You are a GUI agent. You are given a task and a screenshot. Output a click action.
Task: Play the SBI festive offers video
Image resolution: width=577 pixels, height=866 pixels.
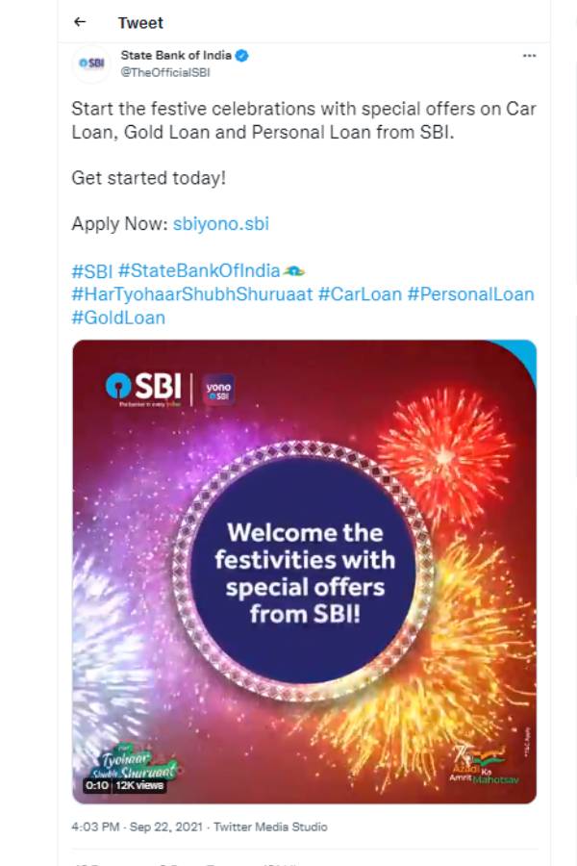pos(304,572)
